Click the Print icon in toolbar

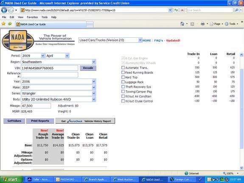tap(202, 24)
